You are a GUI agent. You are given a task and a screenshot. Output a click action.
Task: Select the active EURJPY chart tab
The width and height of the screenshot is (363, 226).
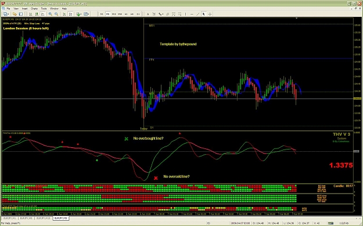click(60, 218)
